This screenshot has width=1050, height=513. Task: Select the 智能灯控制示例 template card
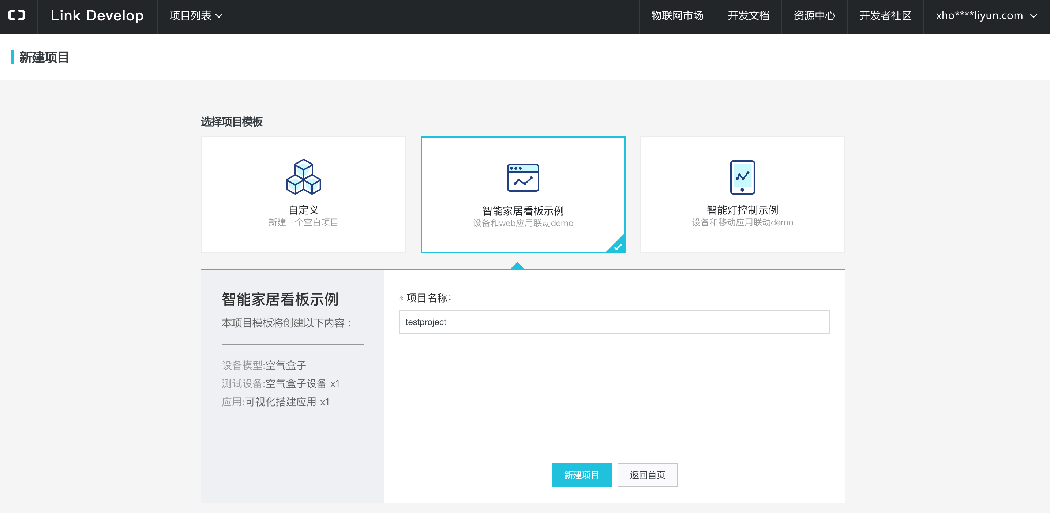[x=742, y=210]
